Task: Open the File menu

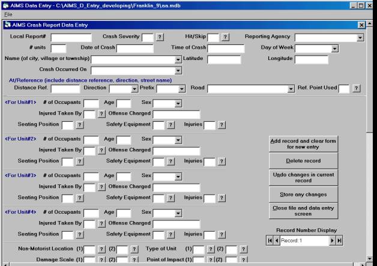Action: [8, 14]
